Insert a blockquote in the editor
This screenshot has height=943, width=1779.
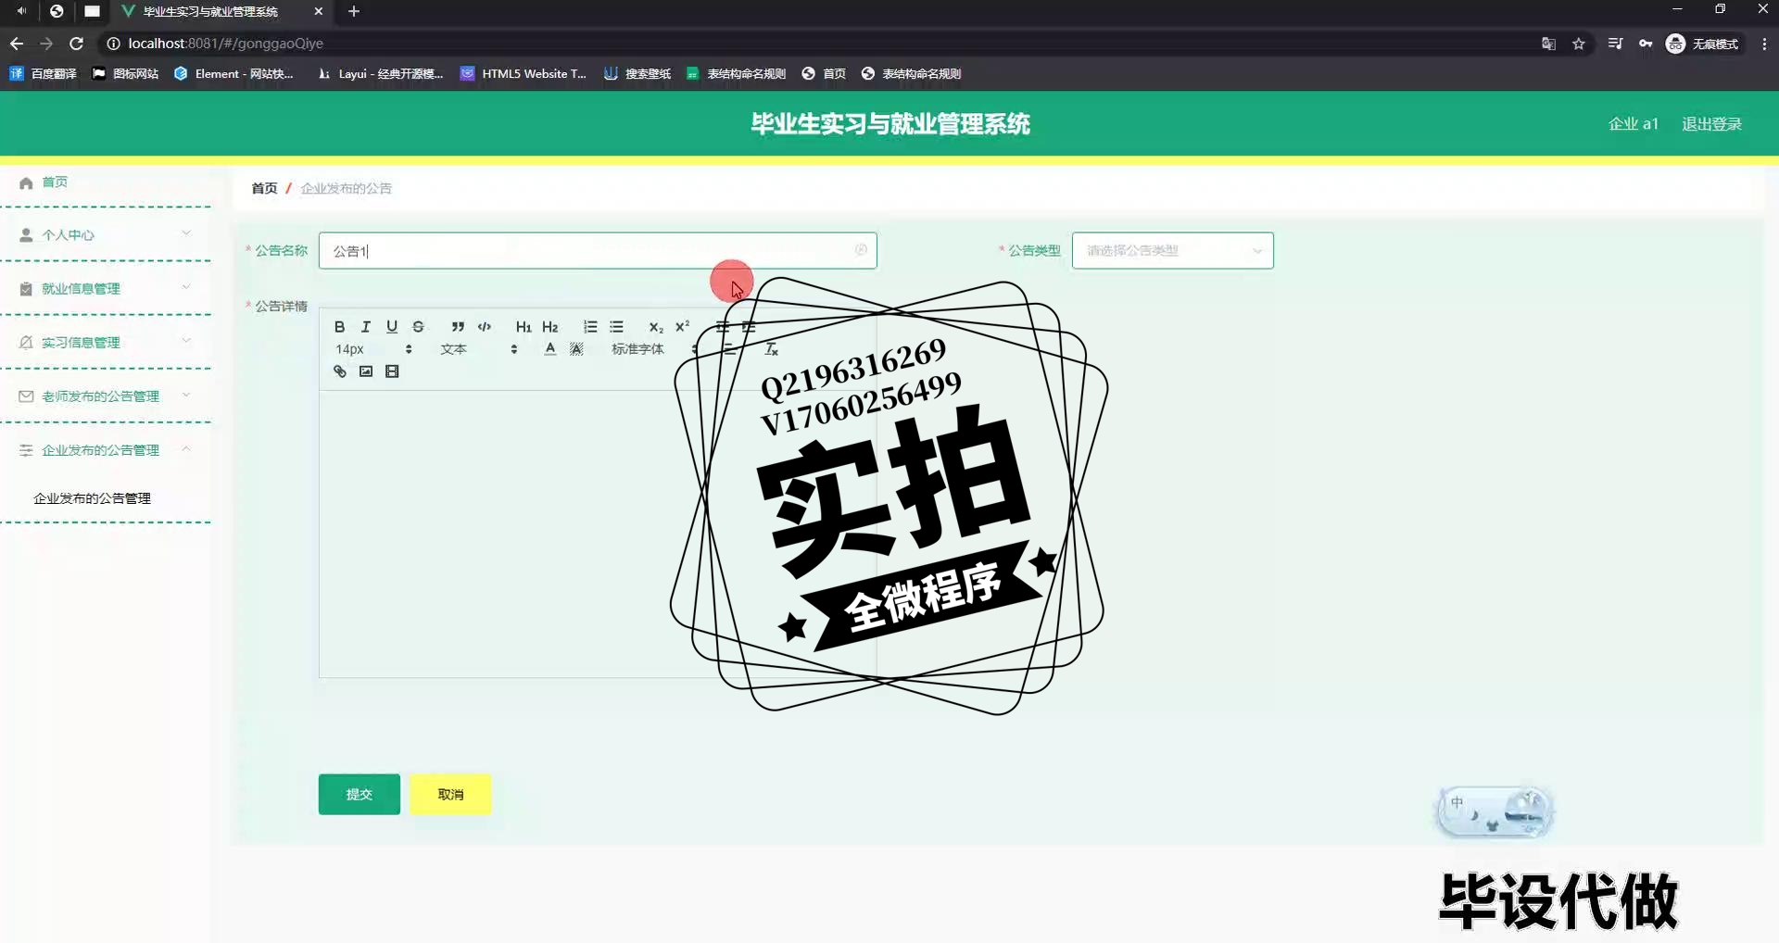pos(458,327)
